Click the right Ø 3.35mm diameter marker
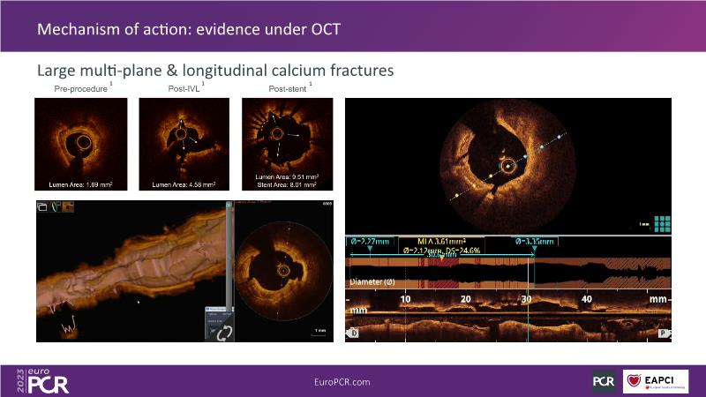 (535, 240)
